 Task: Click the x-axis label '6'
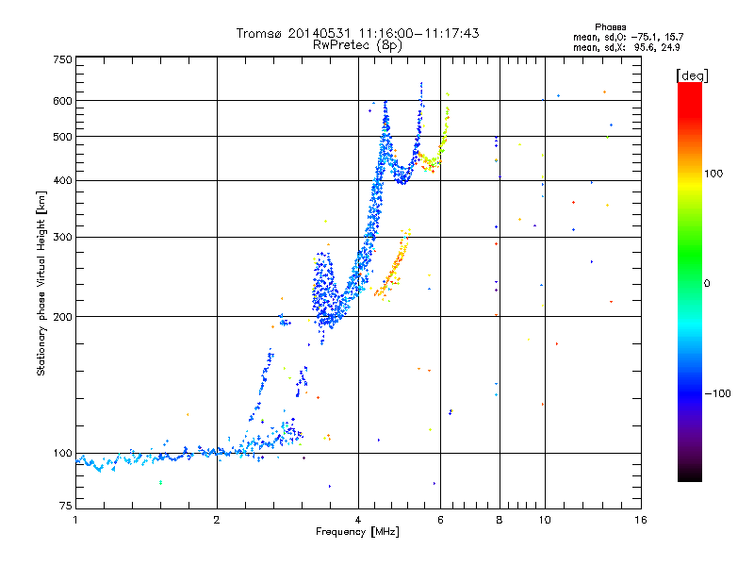(x=440, y=520)
